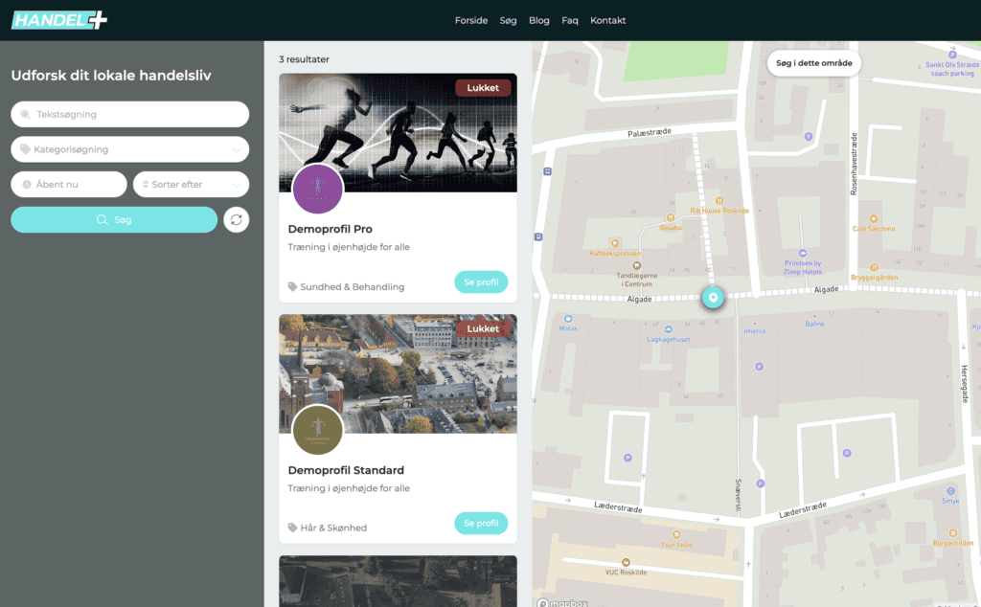
Task: Click the Lukket badge on Demoprofil Pro
Action: (x=483, y=88)
